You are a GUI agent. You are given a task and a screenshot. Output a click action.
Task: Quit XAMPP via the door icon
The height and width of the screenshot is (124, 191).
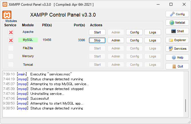pyautogui.click(x=177, y=66)
